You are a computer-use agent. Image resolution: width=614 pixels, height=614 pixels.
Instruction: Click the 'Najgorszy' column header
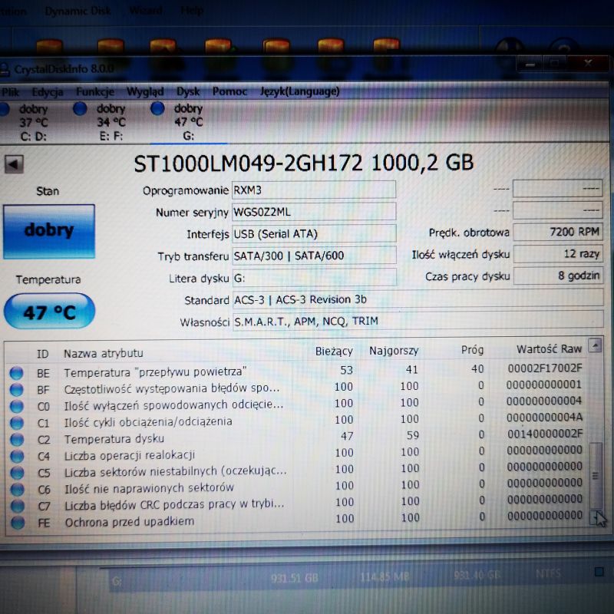394,351
